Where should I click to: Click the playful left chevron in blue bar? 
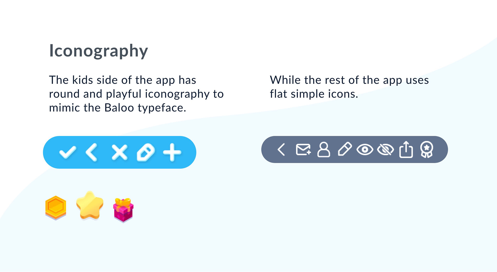click(x=92, y=152)
